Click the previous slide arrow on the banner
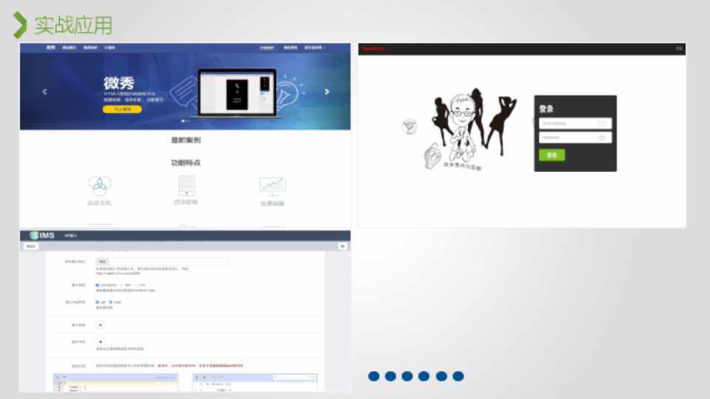 tap(44, 92)
